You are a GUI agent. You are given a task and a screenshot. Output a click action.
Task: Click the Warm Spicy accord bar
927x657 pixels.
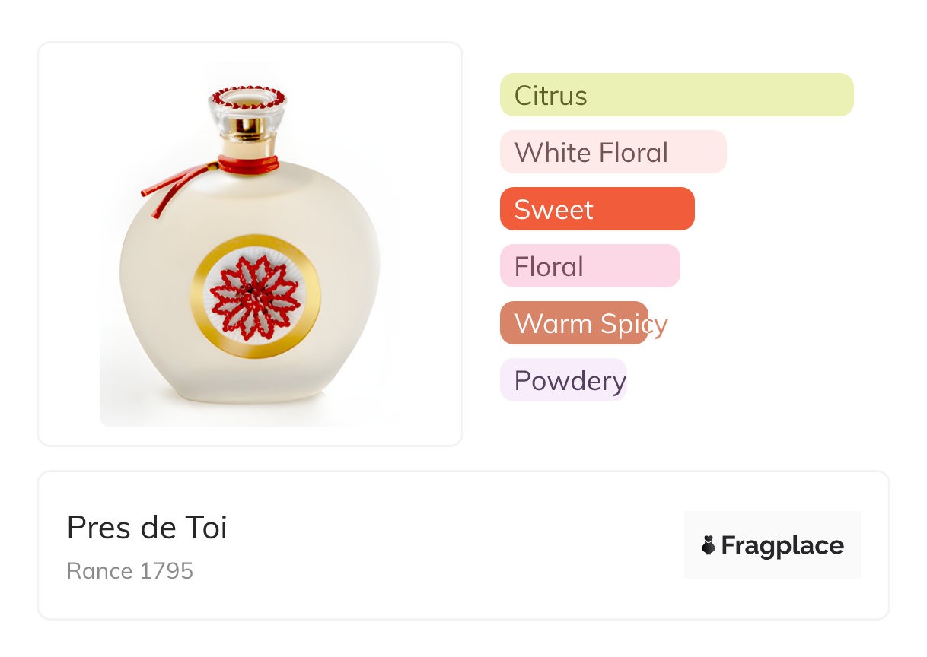tap(574, 323)
